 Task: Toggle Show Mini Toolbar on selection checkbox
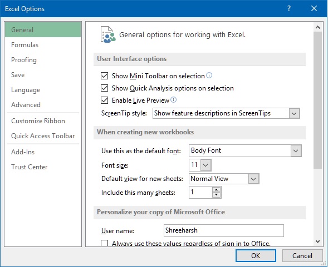tap(104, 75)
